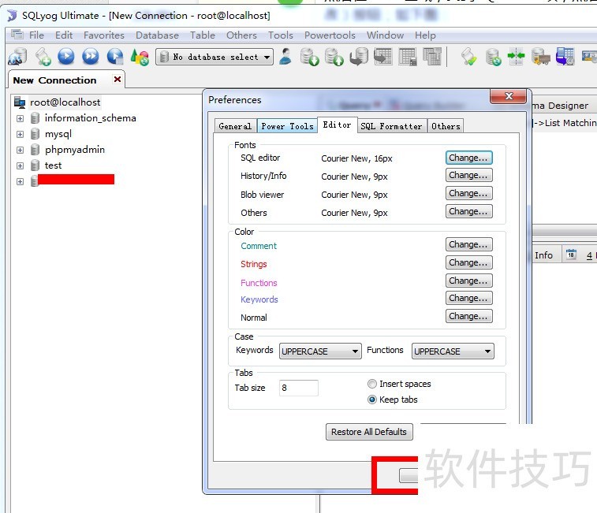Expand the redacted database node
This screenshot has width=597, height=513.
click(x=20, y=181)
